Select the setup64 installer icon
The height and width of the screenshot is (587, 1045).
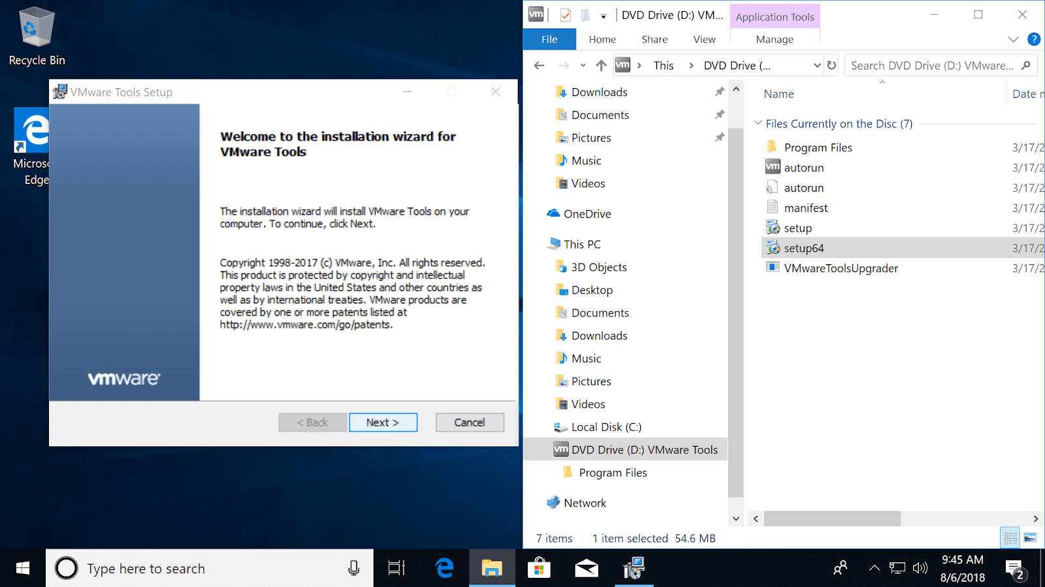point(804,247)
